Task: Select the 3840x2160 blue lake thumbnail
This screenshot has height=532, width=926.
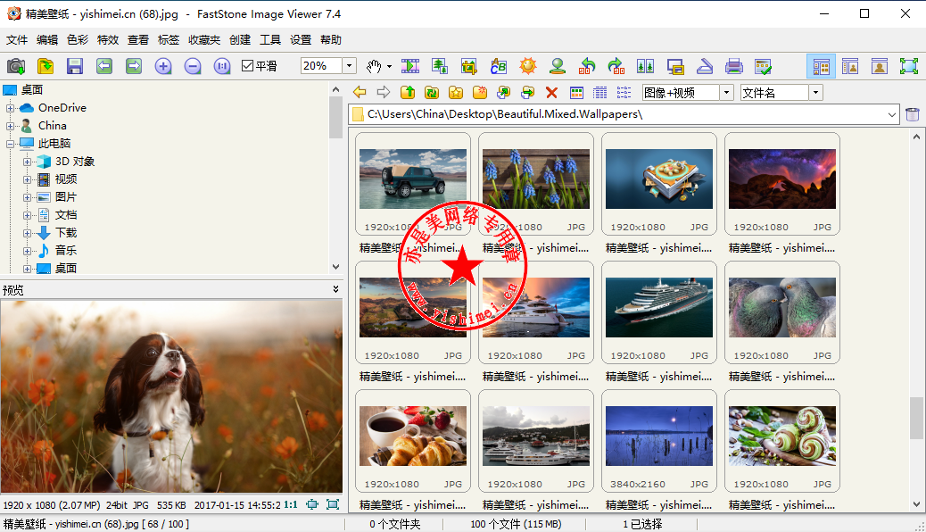Action: pos(659,436)
